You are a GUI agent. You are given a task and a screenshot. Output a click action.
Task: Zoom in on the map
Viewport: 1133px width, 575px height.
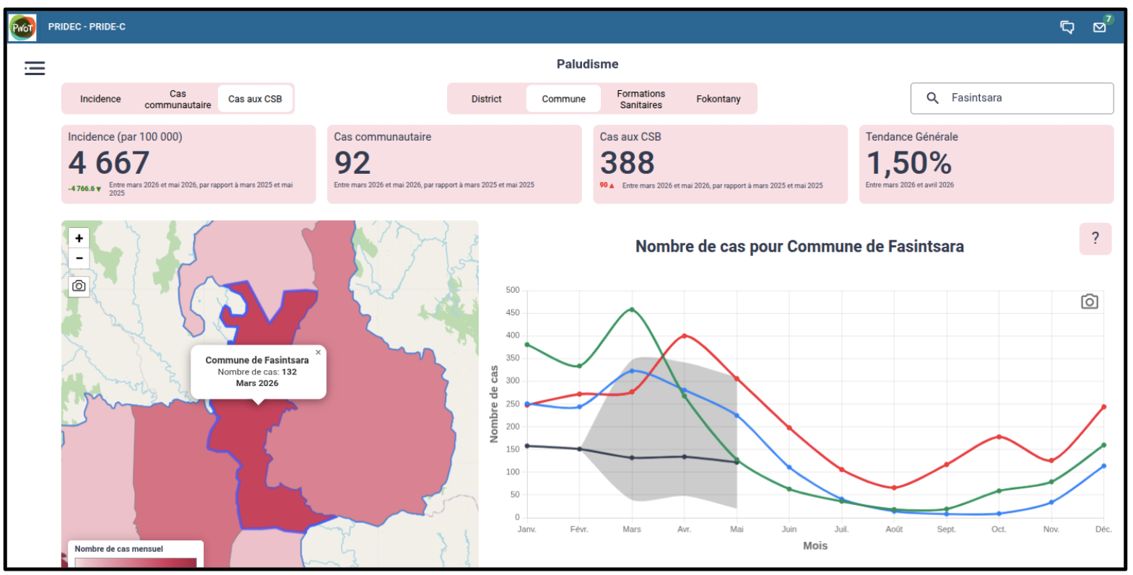pos(79,238)
